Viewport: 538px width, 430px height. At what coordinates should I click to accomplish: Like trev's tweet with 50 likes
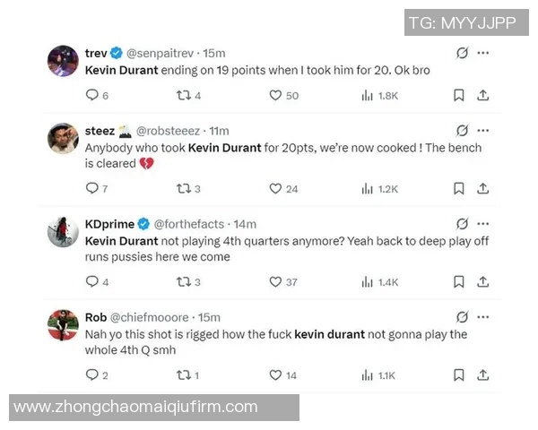pyautogui.click(x=276, y=95)
